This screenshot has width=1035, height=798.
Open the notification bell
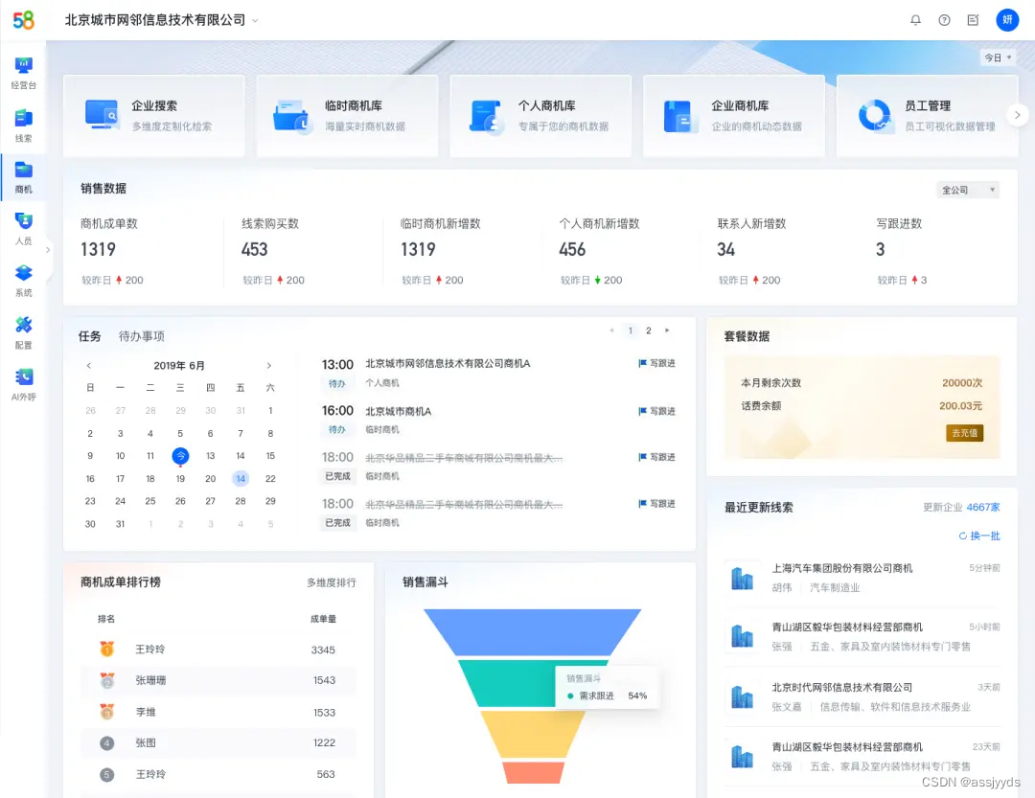[x=915, y=20]
